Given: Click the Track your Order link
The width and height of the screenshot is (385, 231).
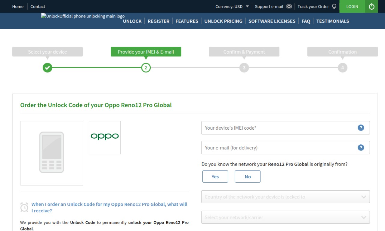Looking at the screenshot, I should click(x=313, y=7).
